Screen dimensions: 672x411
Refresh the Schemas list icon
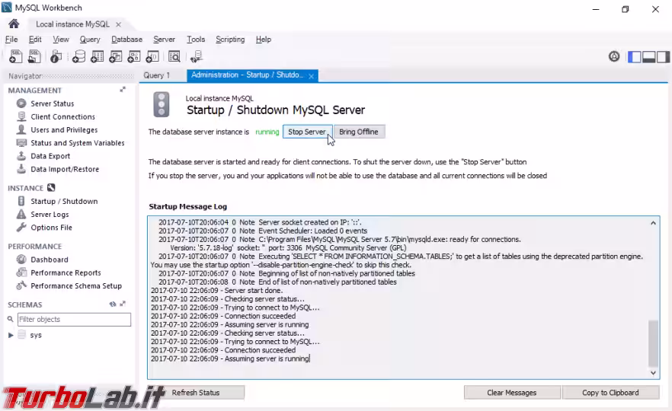pos(113,304)
